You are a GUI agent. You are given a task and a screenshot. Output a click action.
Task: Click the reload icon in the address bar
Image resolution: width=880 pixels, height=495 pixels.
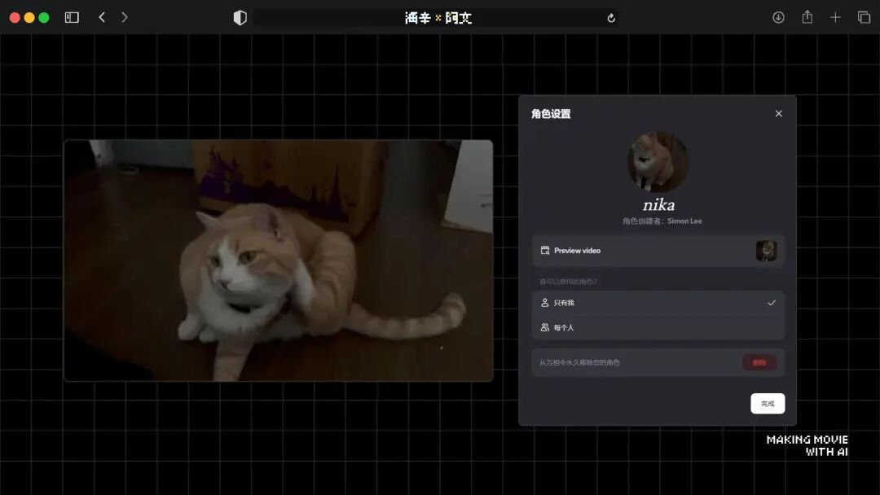point(611,17)
